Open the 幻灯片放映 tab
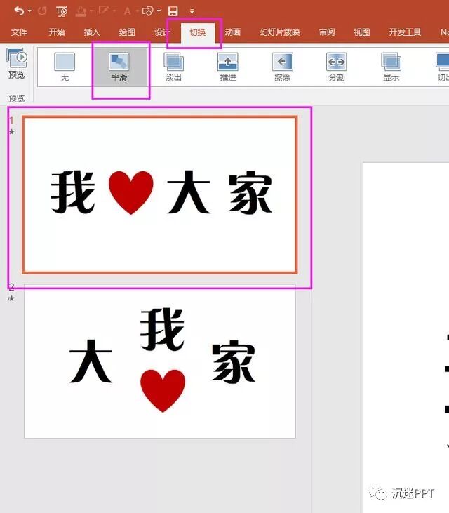The width and height of the screenshot is (449, 513). point(280,32)
